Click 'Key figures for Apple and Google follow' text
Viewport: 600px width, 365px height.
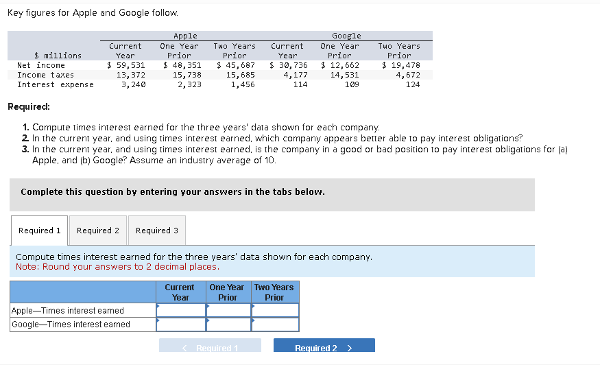pyautogui.click(x=93, y=12)
